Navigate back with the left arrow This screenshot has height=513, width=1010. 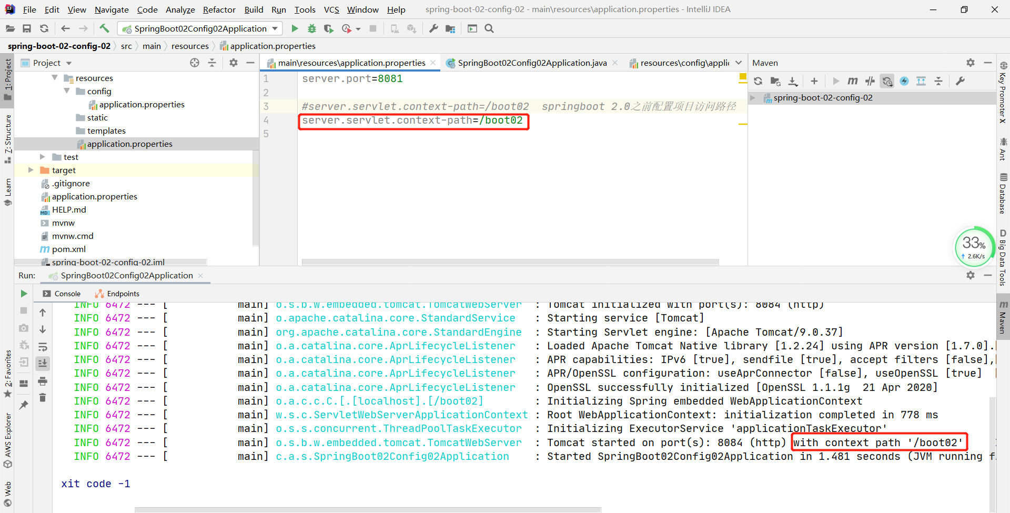[65, 28]
